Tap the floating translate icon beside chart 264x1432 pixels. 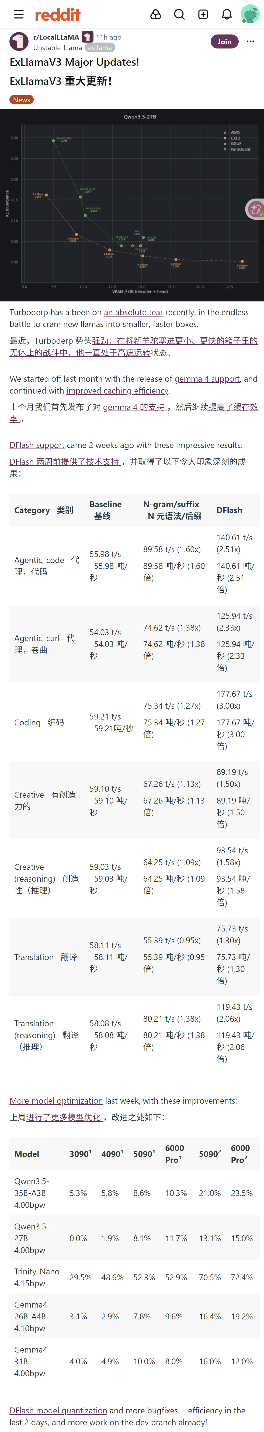256,209
